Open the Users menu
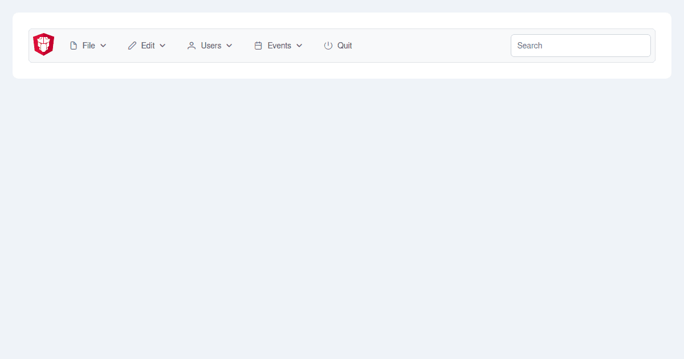 tap(210, 45)
